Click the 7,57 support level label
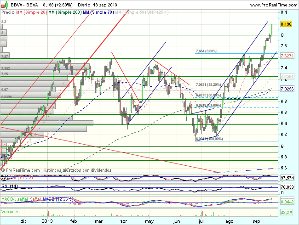The width and height of the screenshot is (299, 225). coord(5,56)
